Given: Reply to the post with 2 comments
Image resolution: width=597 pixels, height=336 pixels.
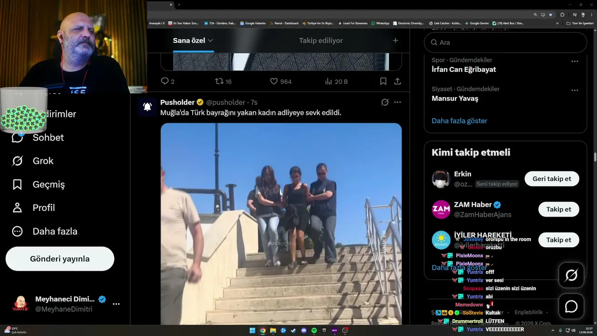Looking at the screenshot, I should 167,81.
